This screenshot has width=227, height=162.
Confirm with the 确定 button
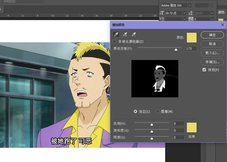(x=212, y=35)
